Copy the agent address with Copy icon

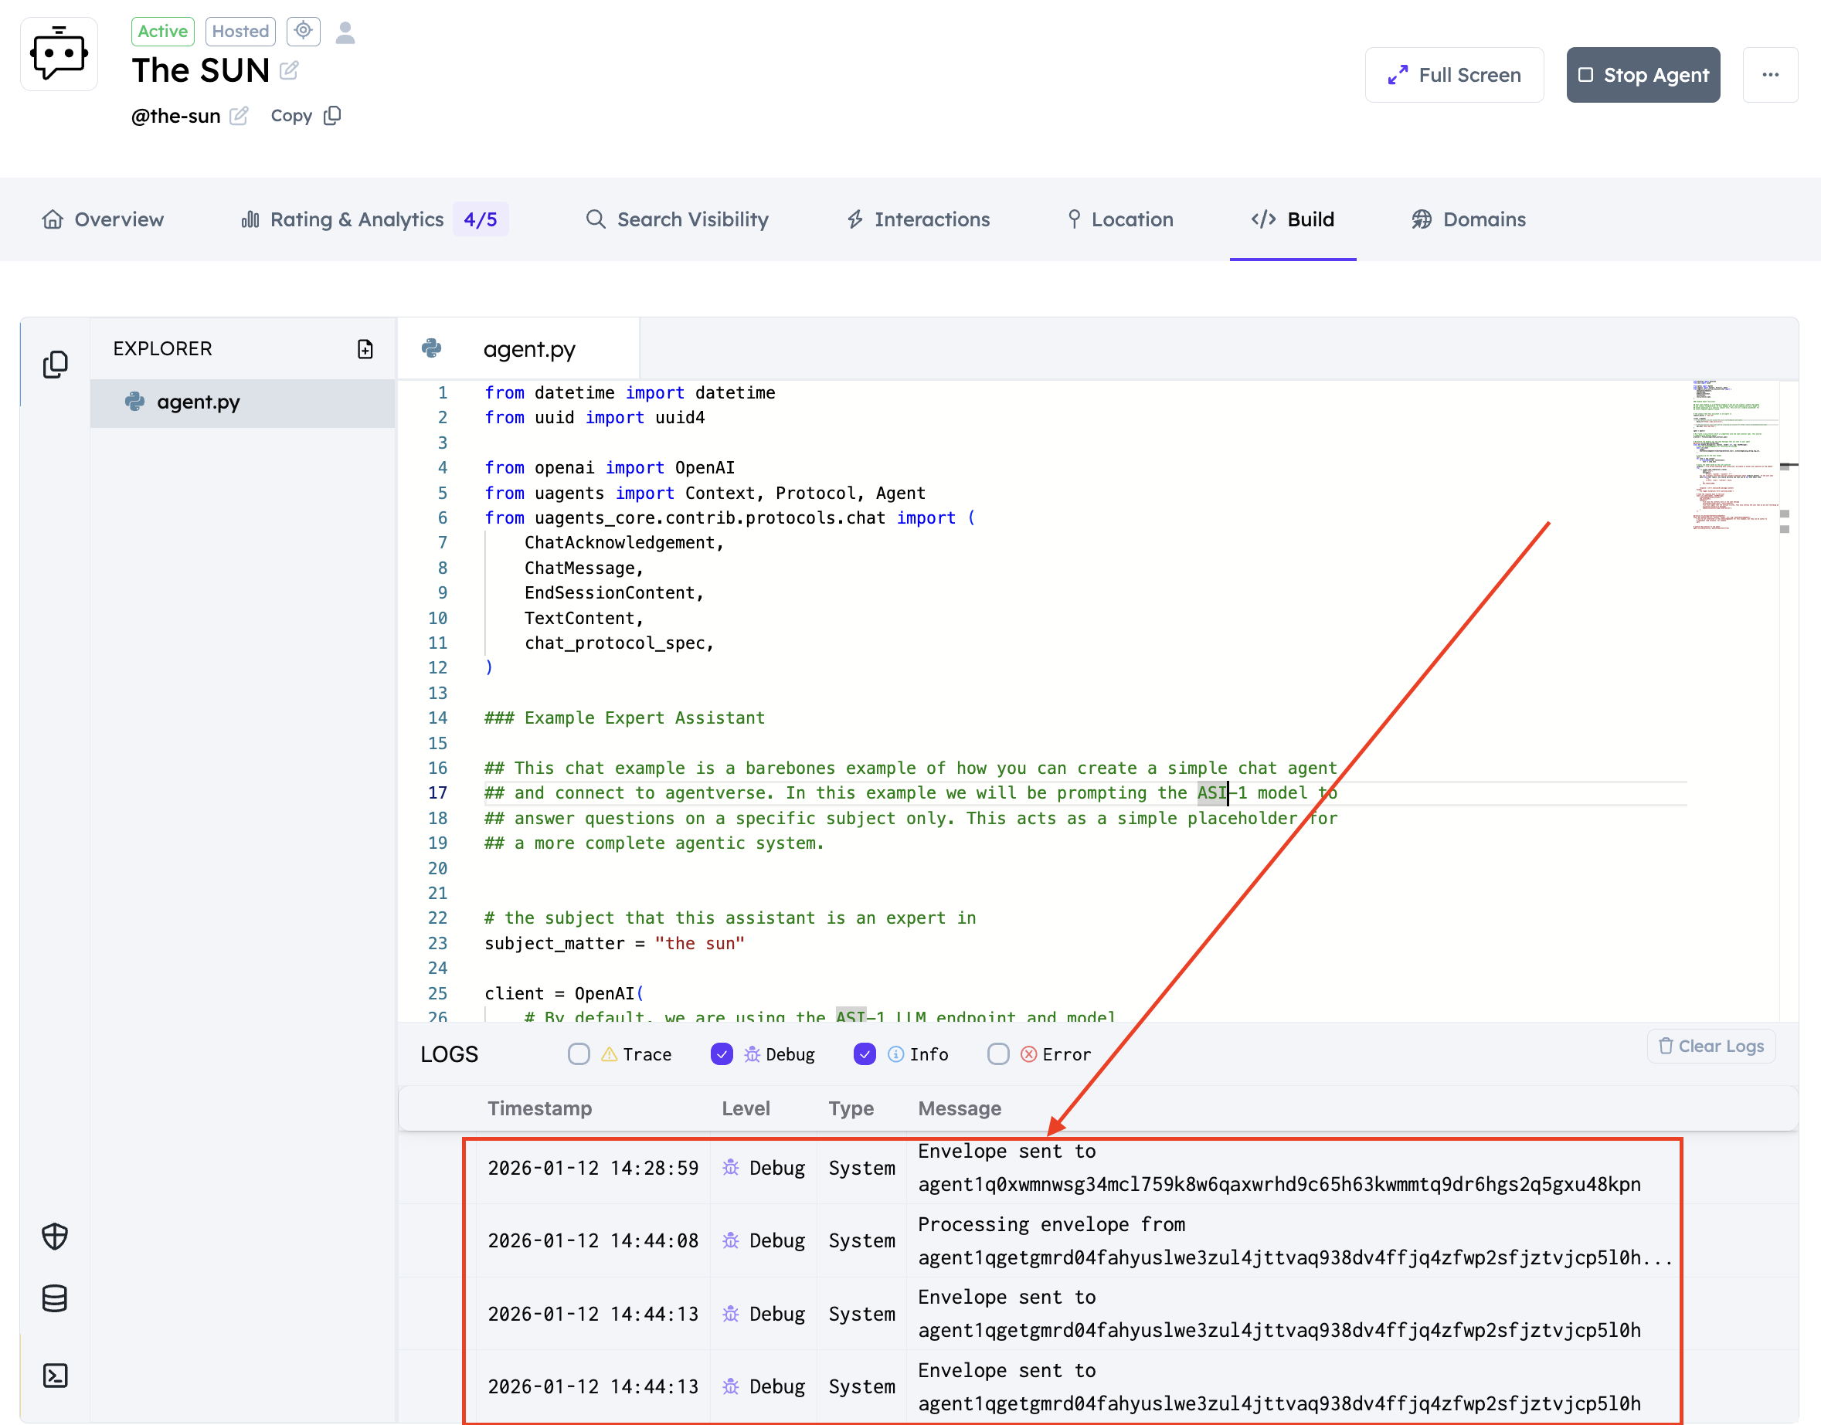pyautogui.click(x=332, y=116)
